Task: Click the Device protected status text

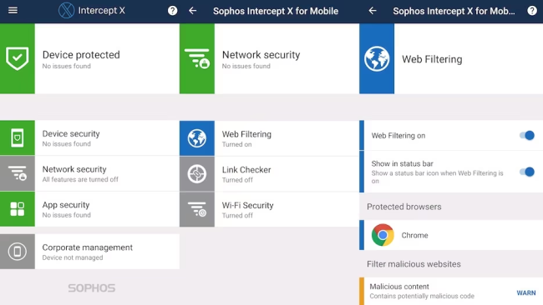Action: coord(81,54)
